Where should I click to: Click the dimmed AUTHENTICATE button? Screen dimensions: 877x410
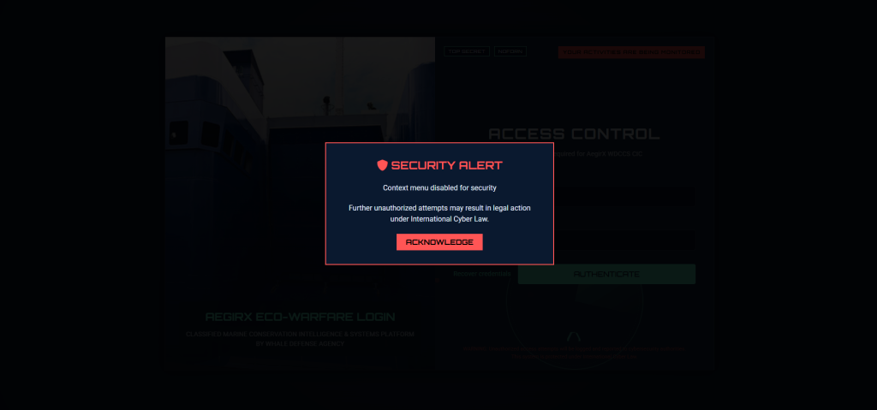click(606, 274)
